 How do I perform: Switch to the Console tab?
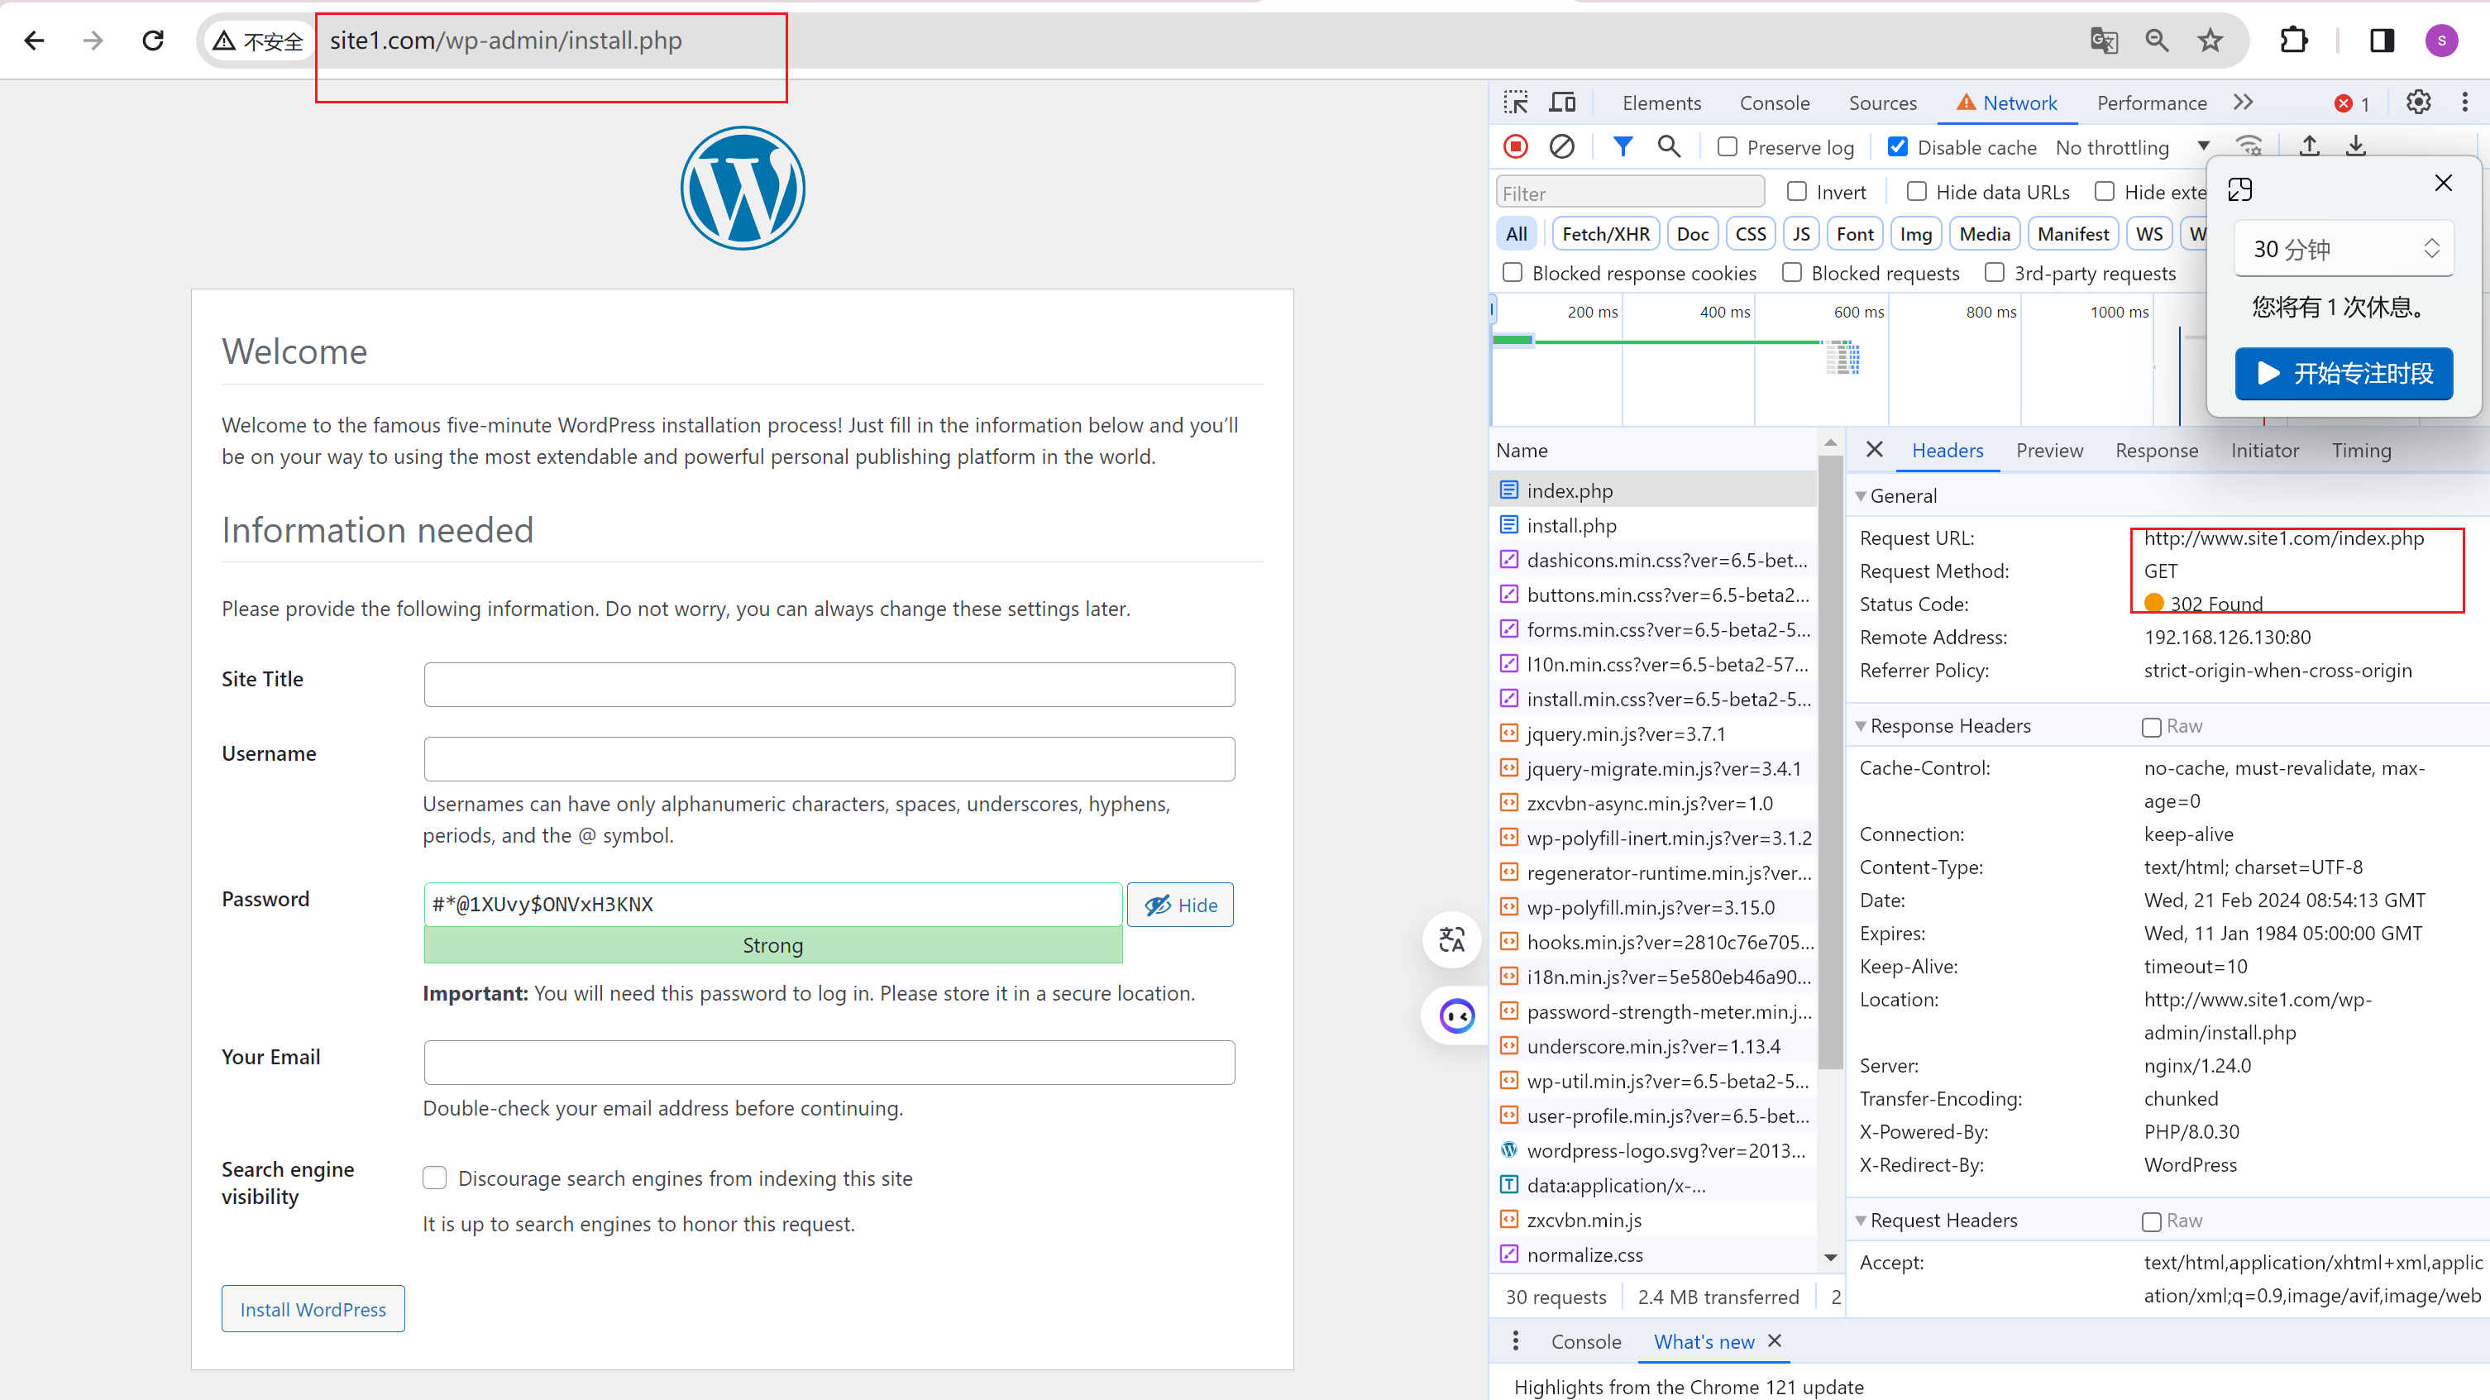pyautogui.click(x=1774, y=103)
